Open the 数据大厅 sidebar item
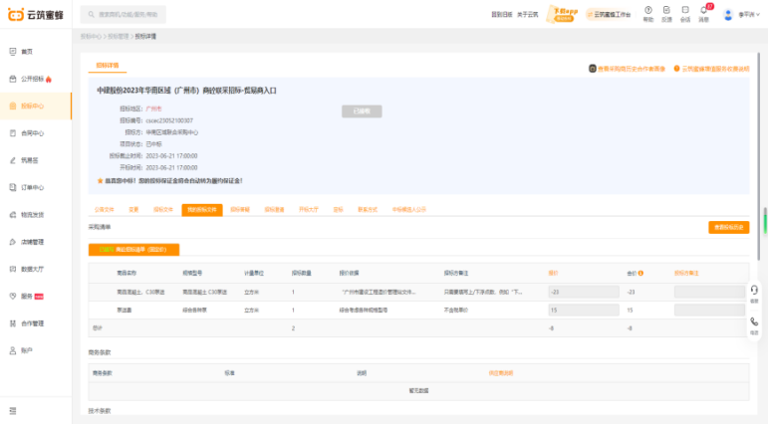 click(x=32, y=269)
